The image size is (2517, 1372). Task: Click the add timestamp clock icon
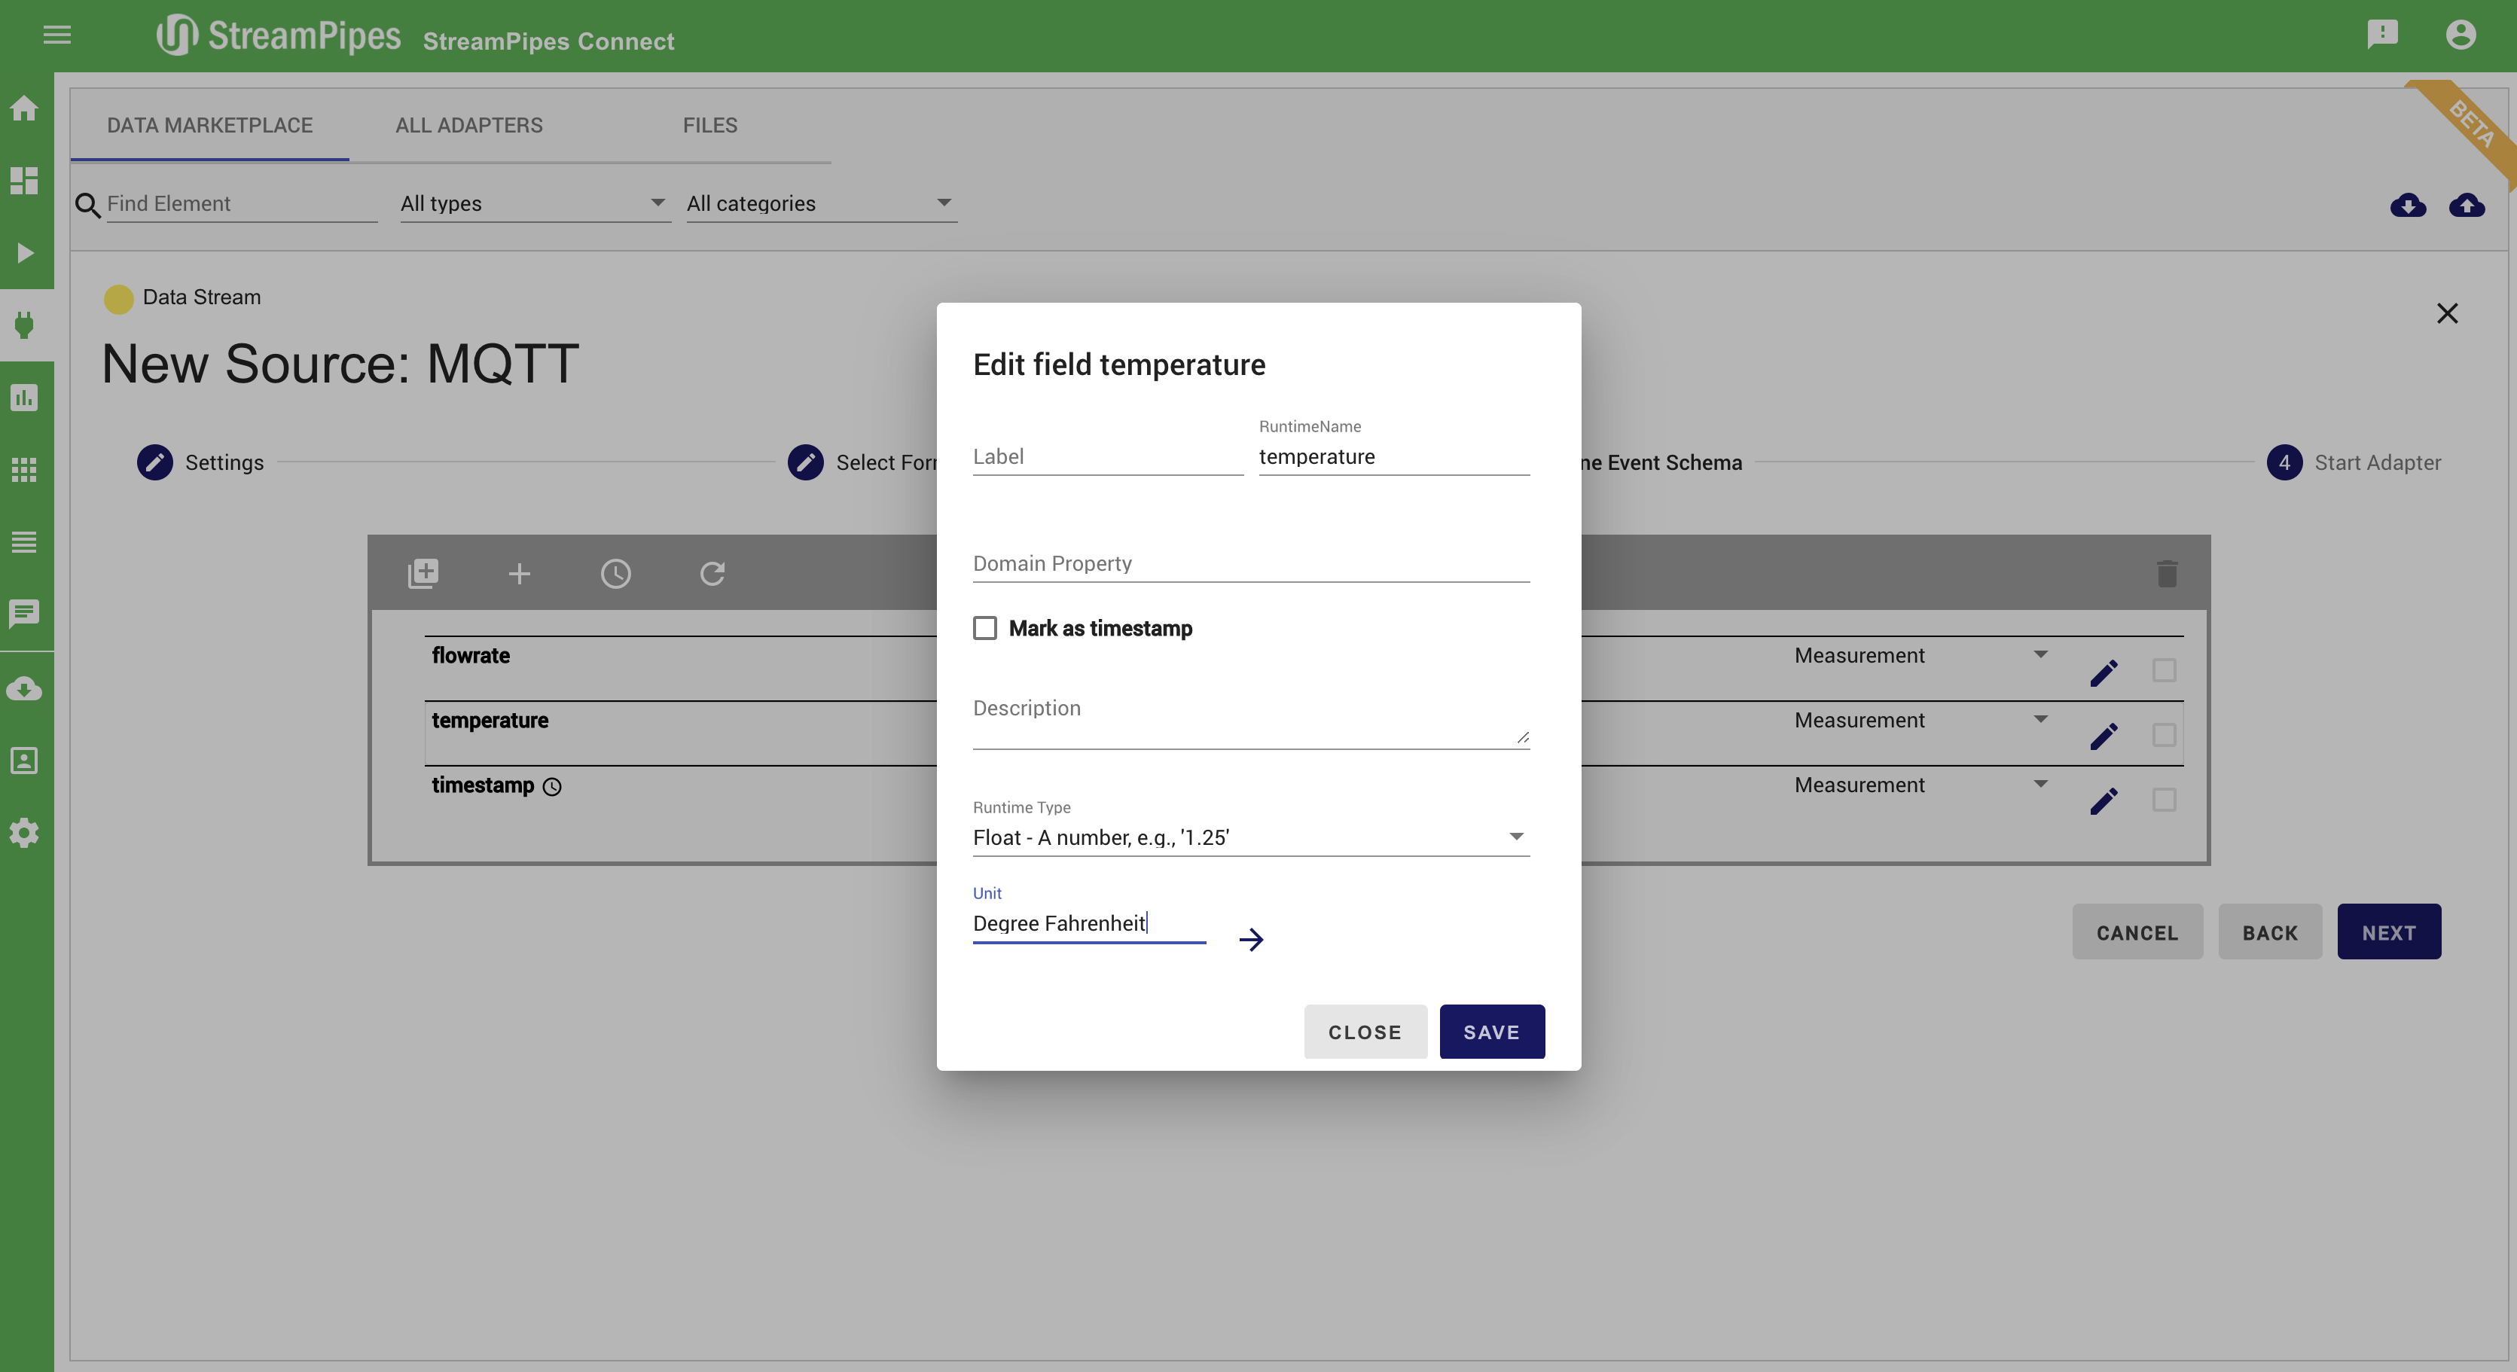tap(615, 574)
